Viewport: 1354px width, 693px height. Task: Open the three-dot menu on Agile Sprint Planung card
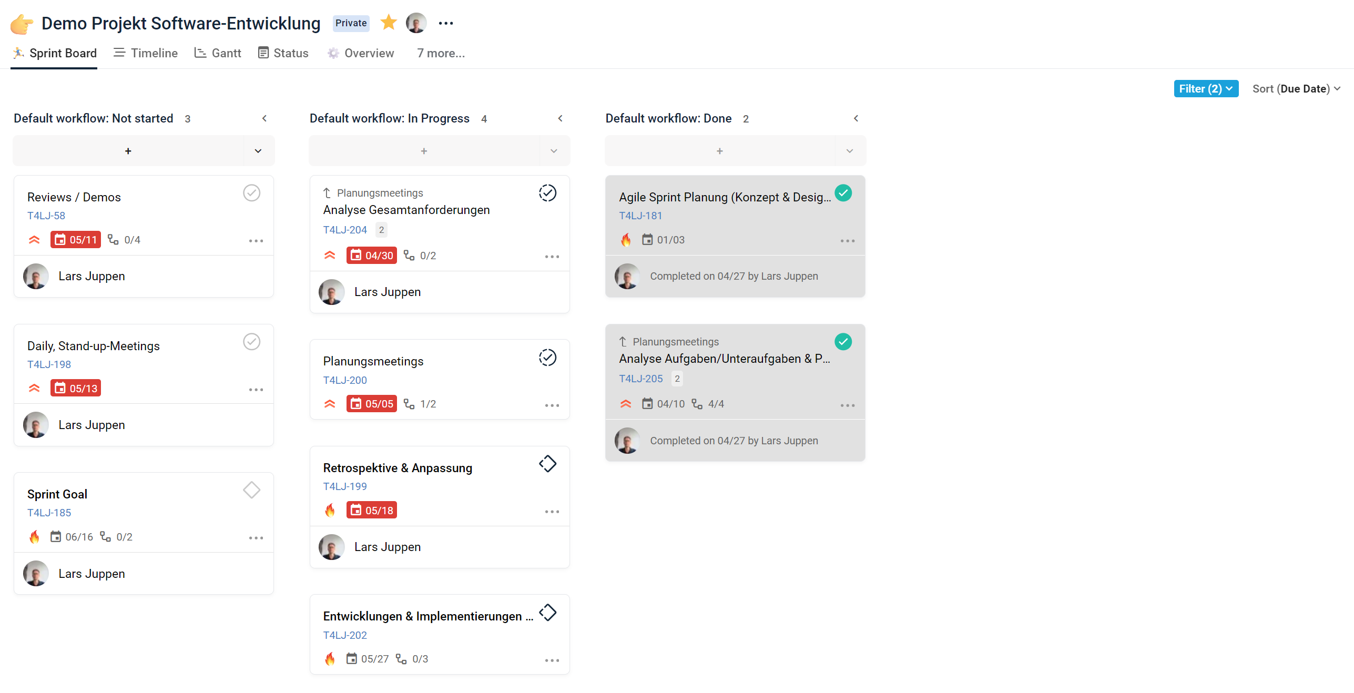(x=848, y=241)
